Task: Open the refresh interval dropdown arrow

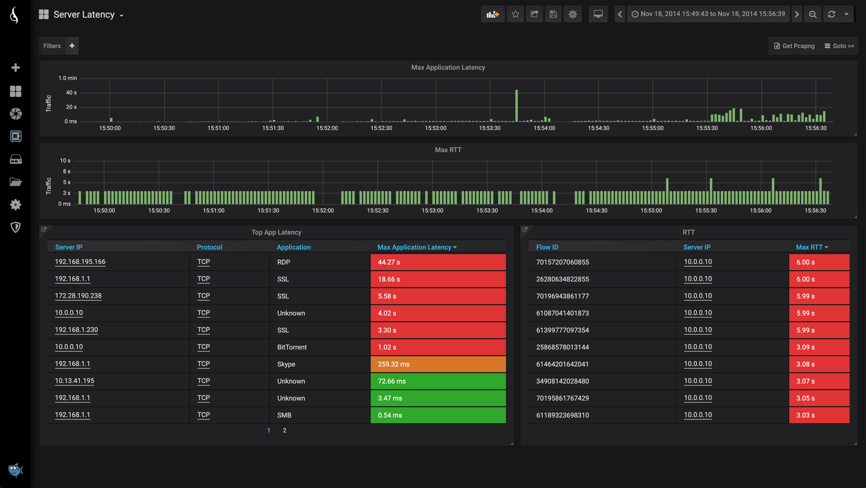Action: coord(847,14)
